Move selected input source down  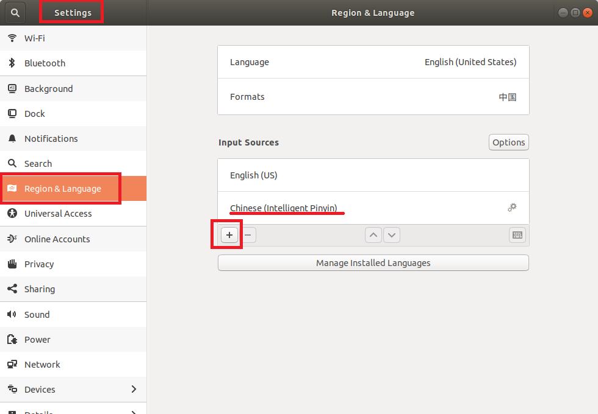point(391,234)
